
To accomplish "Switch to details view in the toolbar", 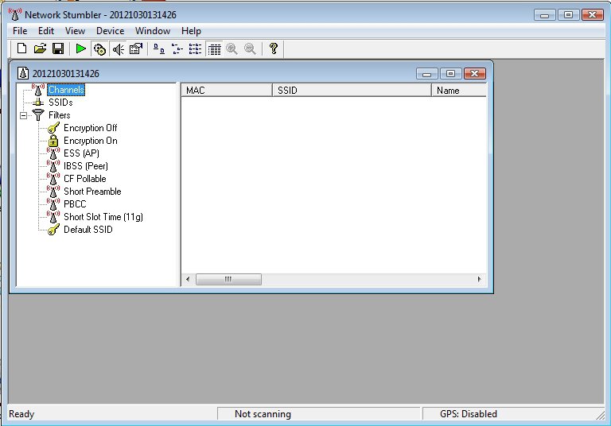I will (x=214, y=49).
